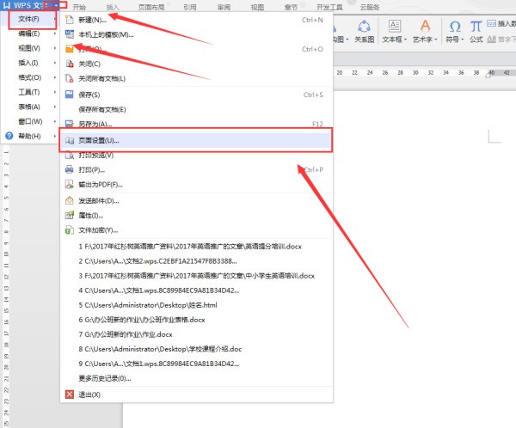
Task: Switch to the Review ribbon tab
Action: point(224,7)
